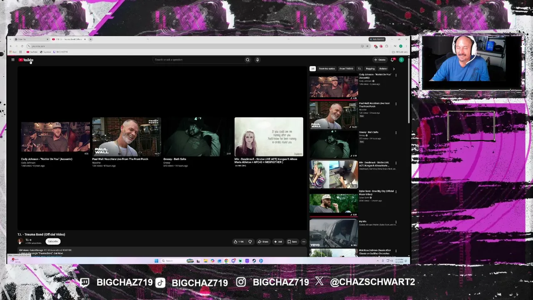Viewport: 533px width, 300px height.
Task: Open options for Dylan Scott sidebar video
Action: click(396, 192)
